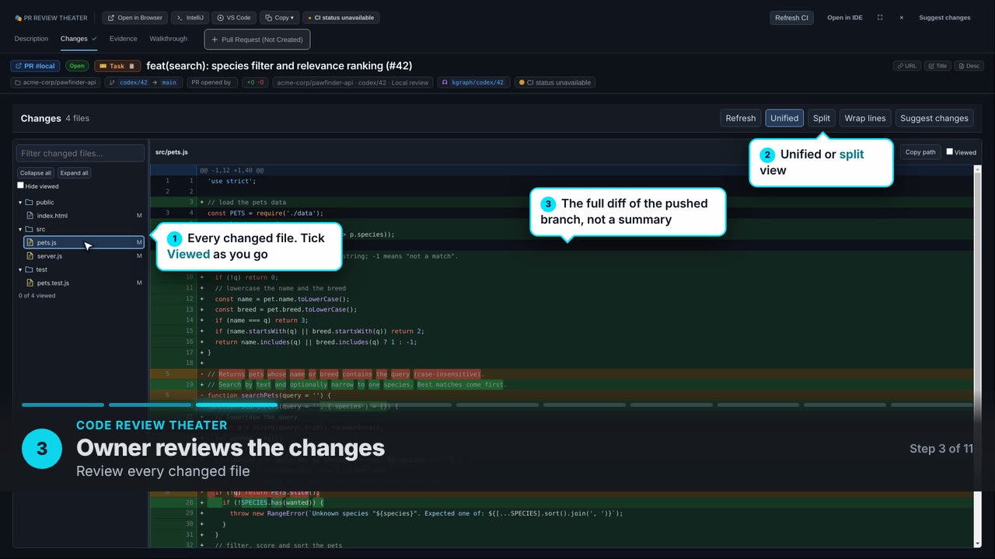
Task: Click the Open in Browser button
Action: coord(134,17)
